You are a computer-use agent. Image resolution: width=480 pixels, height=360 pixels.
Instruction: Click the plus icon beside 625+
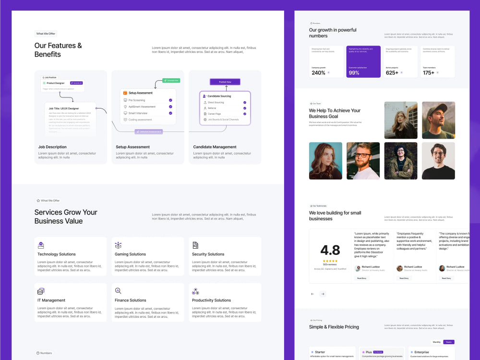[x=402, y=72]
